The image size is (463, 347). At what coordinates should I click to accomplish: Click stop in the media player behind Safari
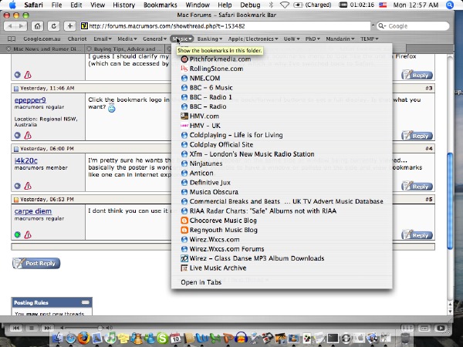(x=32, y=328)
